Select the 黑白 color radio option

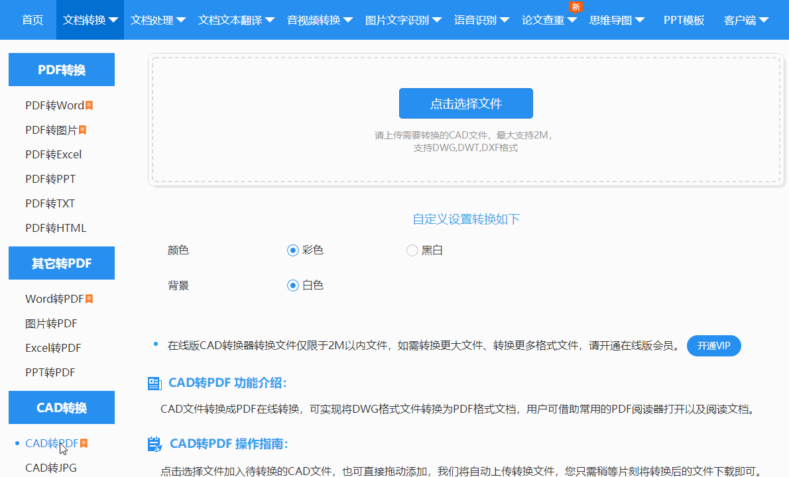tap(412, 250)
